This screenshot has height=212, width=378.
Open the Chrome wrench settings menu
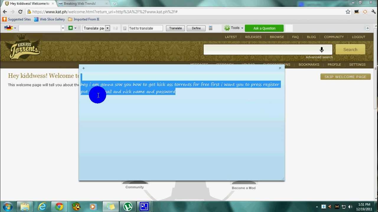pyautogui.click(x=374, y=12)
